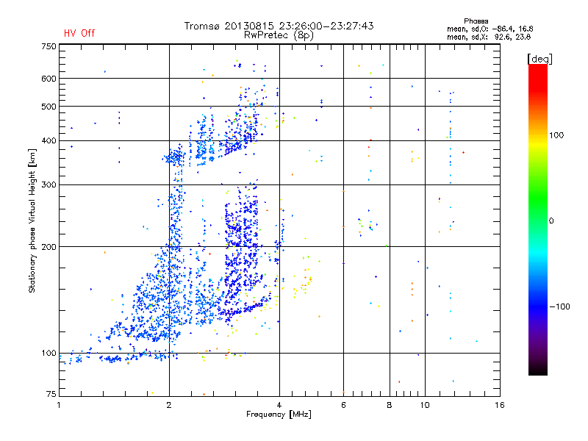
Task: Click the y-axis label '400'
Action: tap(49, 141)
